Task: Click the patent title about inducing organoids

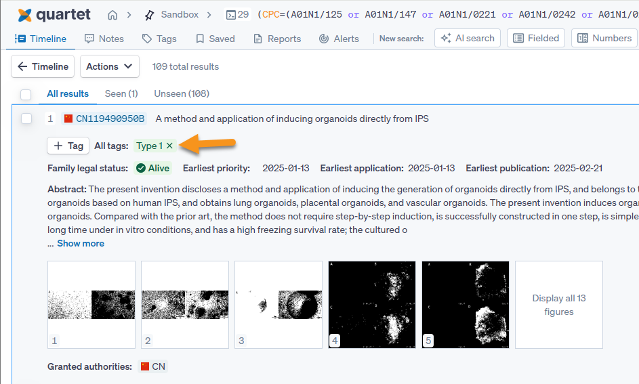Action: pos(292,119)
